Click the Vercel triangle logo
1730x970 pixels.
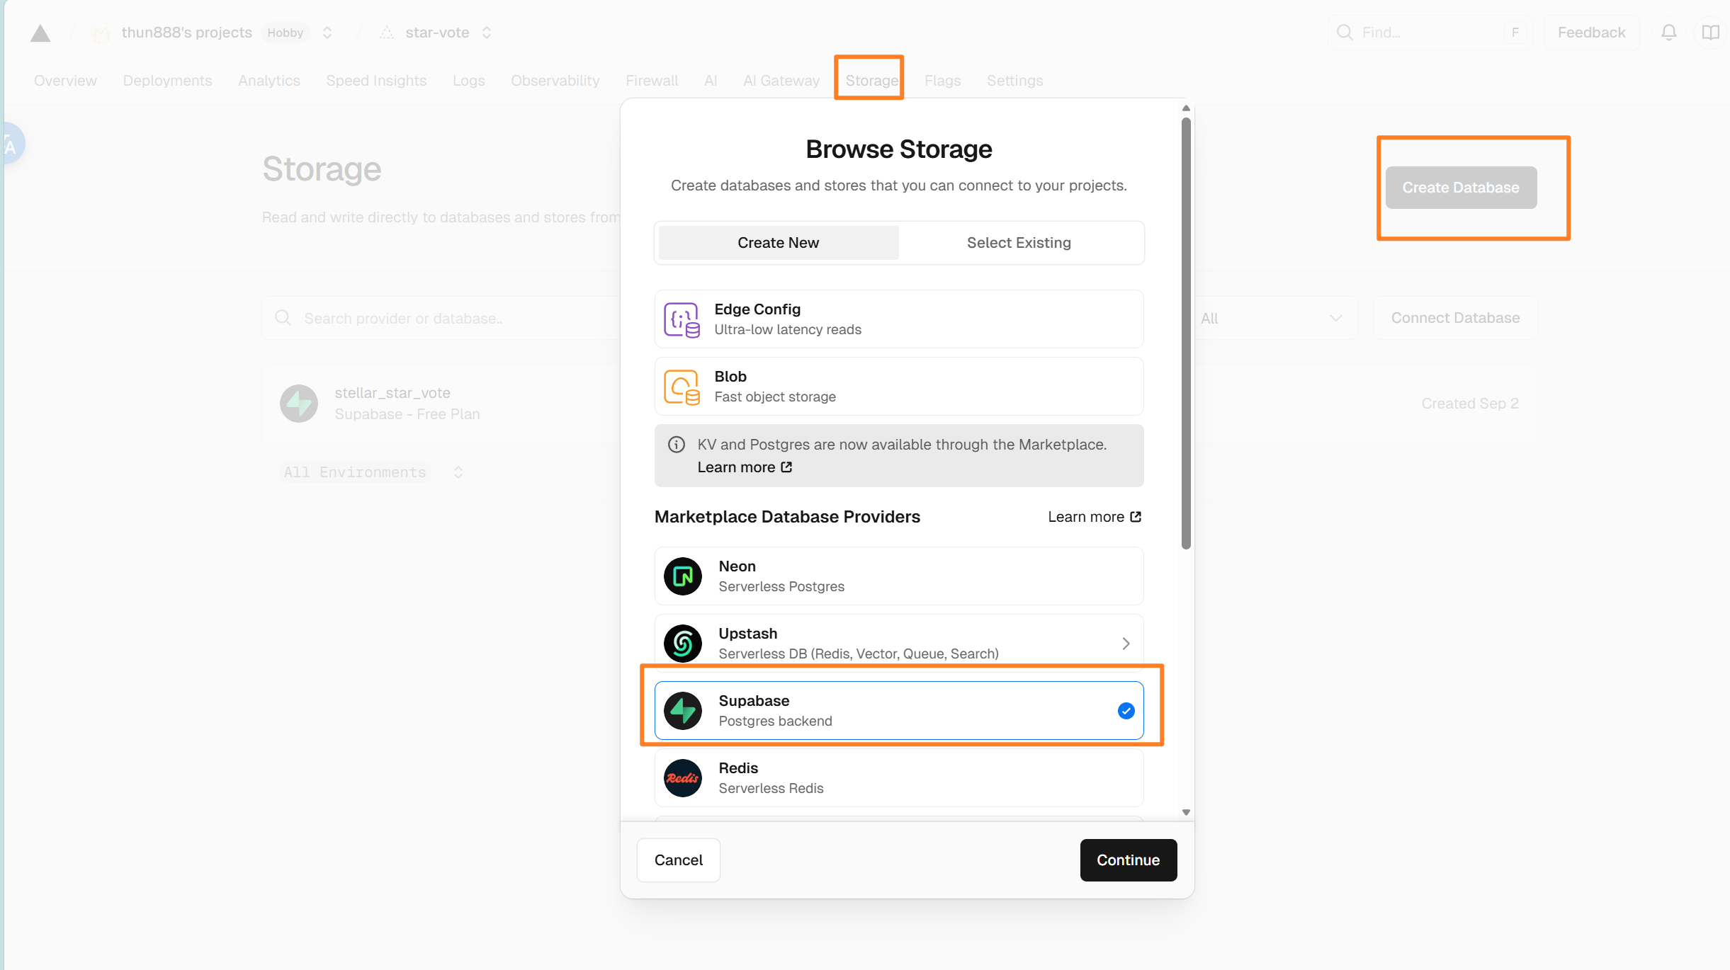[x=40, y=33]
